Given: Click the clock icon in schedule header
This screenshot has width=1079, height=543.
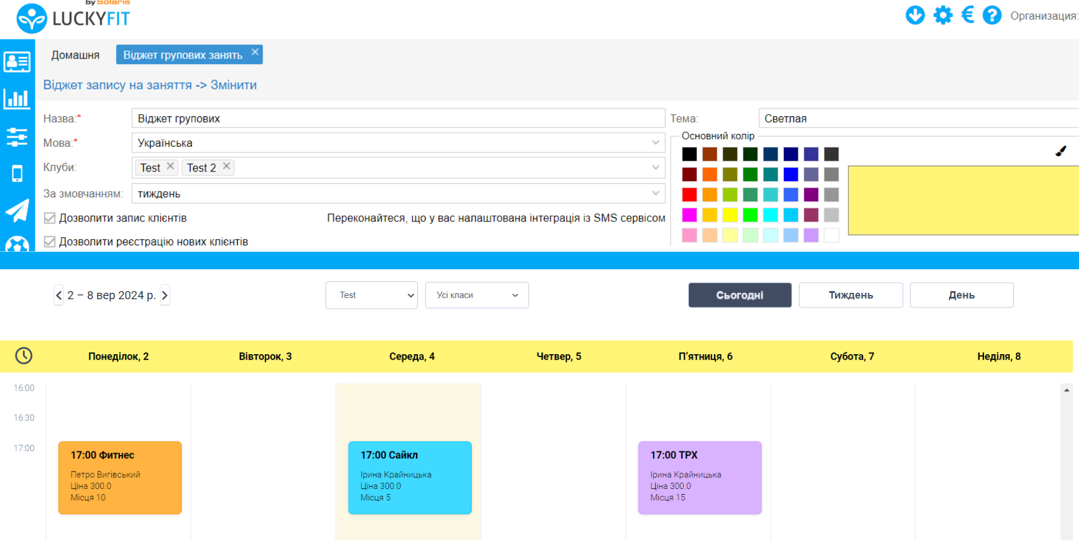Looking at the screenshot, I should click(x=24, y=355).
